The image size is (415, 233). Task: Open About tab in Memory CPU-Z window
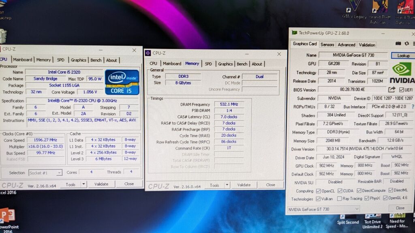(x=257, y=64)
